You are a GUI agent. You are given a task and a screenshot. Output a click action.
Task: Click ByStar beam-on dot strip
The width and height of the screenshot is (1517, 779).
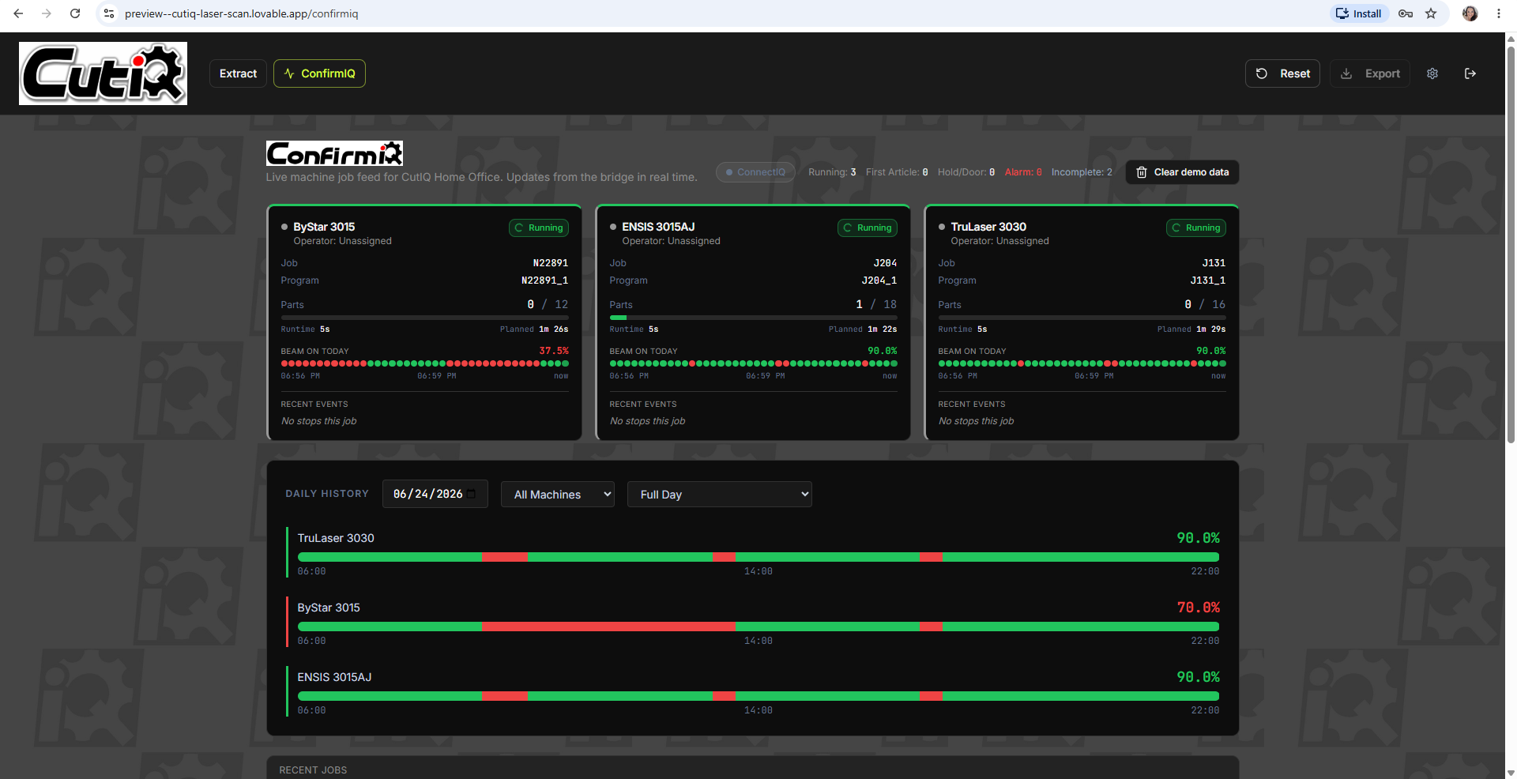(x=425, y=363)
